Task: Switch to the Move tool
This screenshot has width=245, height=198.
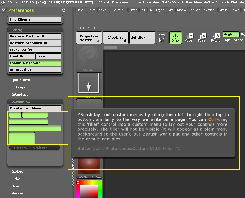Action: tap(188, 38)
